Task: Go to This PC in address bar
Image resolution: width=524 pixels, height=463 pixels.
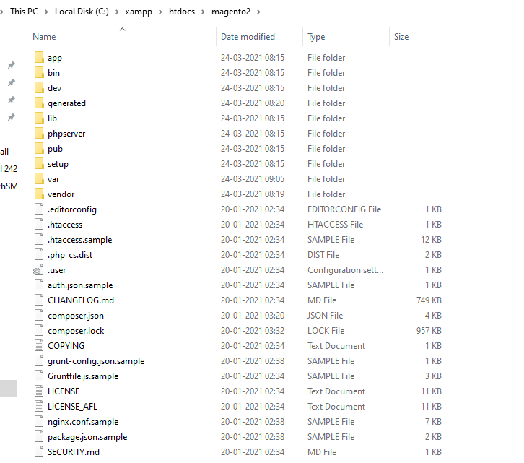Action: [x=24, y=12]
